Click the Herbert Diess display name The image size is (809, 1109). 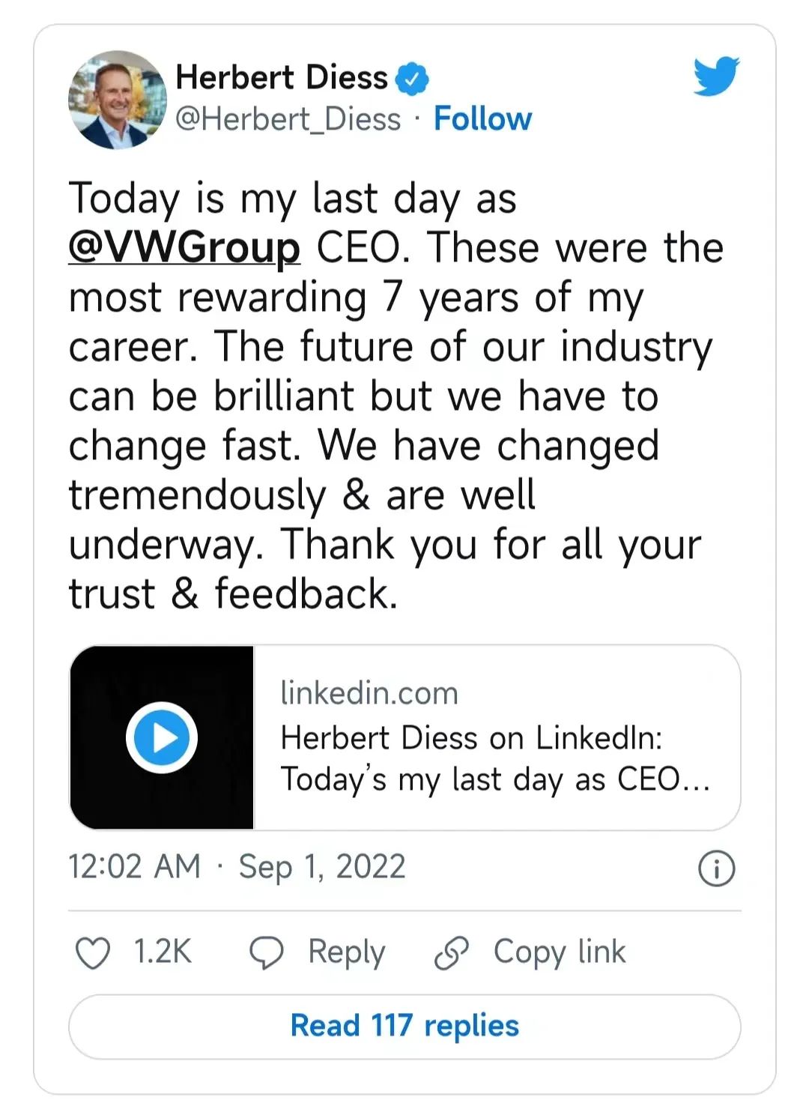(282, 78)
